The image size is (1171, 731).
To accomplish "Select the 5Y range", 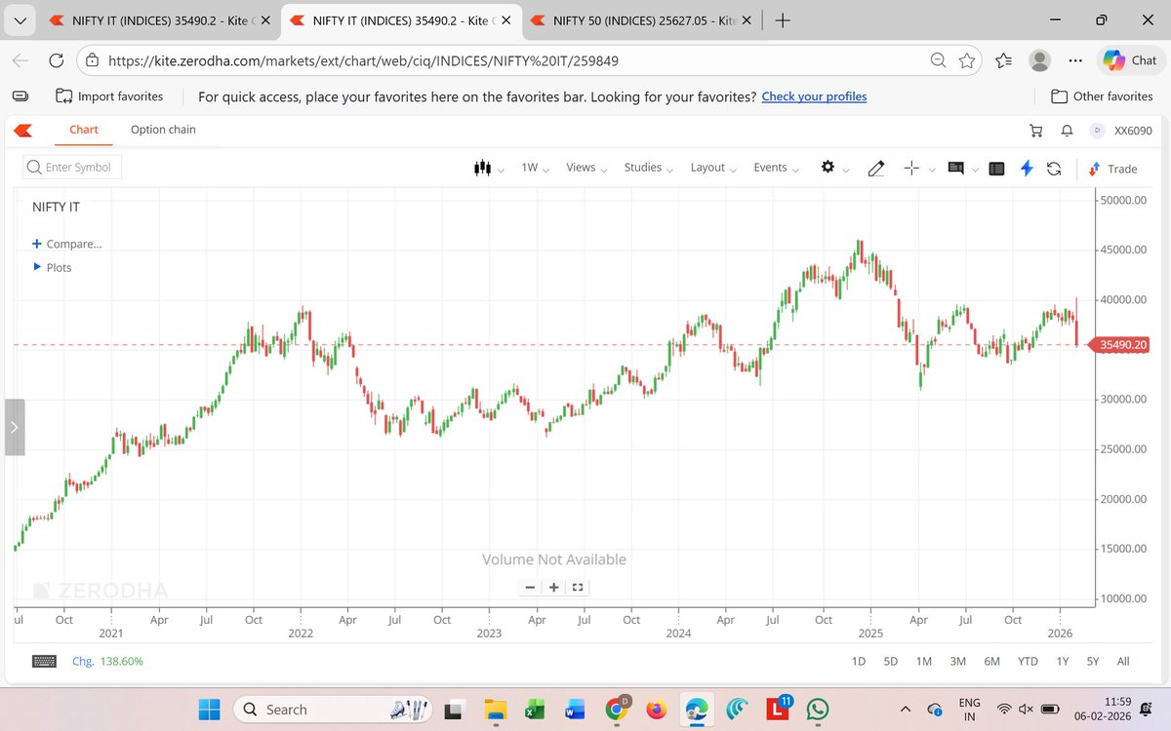I will tap(1093, 661).
